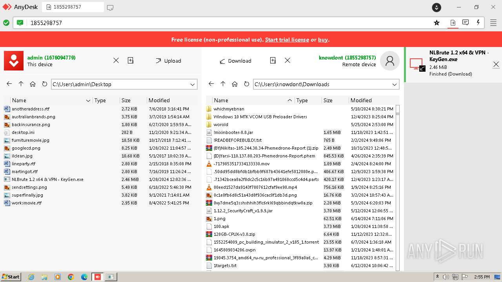Open the actions lightning icon
The width and height of the screenshot is (502, 282).
[x=478, y=22]
